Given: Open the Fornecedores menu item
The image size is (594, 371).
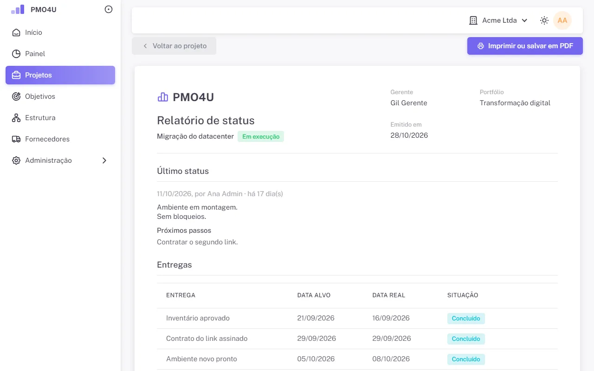Looking at the screenshot, I should click(60, 139).
